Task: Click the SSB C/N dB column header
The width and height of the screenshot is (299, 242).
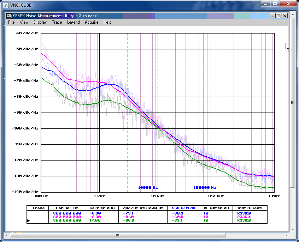Action: (x=183, y=208)
